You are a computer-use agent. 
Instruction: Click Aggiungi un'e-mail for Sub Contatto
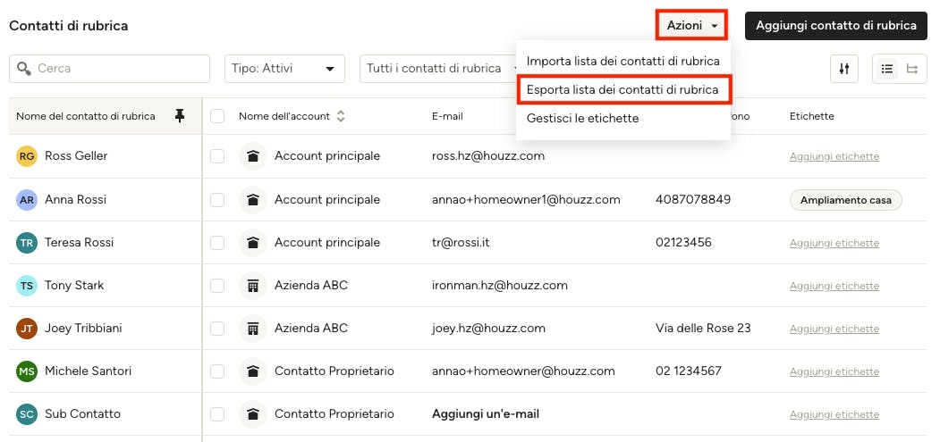click(485, 413)
